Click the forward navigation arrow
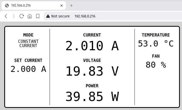Screen dimensions: 182x110 [x=14, y=16]
